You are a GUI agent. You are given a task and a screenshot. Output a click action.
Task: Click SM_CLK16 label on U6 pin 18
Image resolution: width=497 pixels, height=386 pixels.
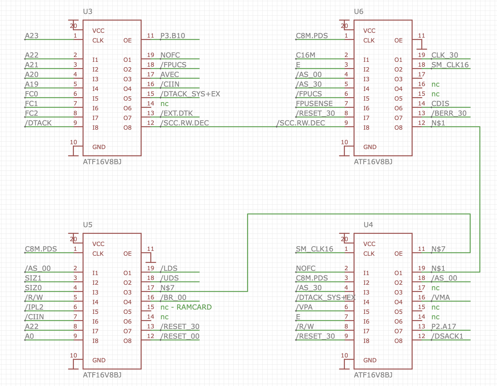tap(450, 65)
